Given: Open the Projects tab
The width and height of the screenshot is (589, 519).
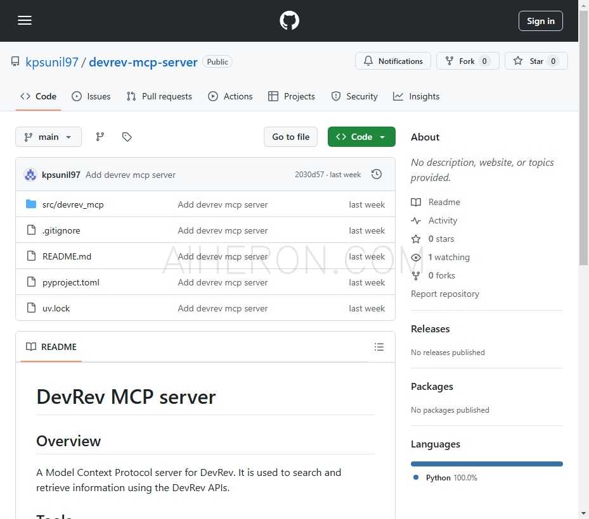Looking at the screenshot, I should [292, 96].
